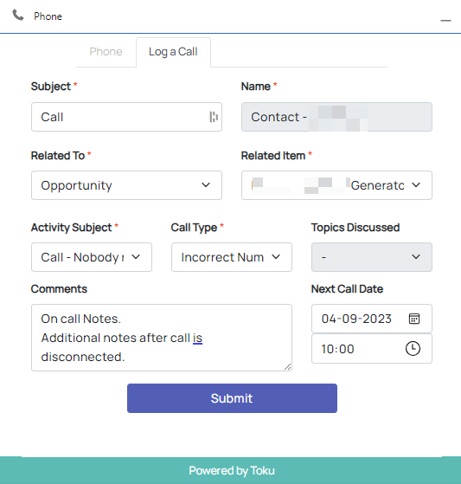
Task: Open the Topics Discussed dropdown
Action: click(372, 257)
